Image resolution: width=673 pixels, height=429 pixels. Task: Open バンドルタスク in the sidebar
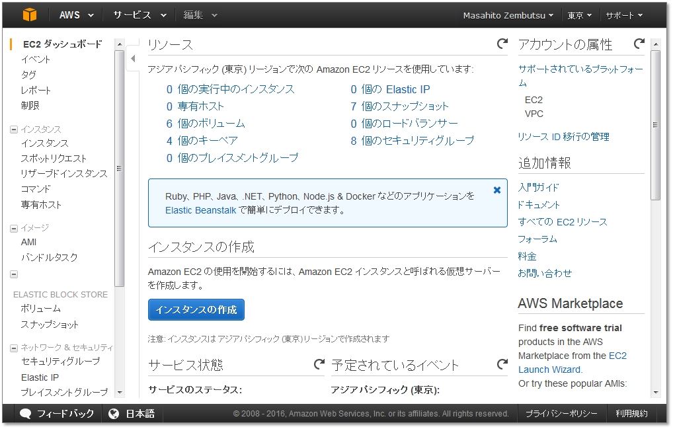50,257
